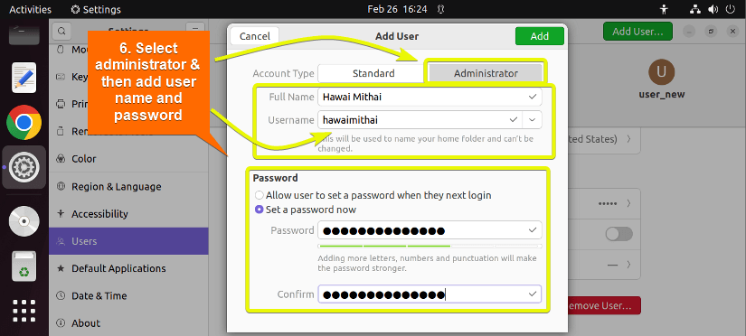Click the check icon in Full Name field
This screenshot has width=746, height=336.
point(532,97)
